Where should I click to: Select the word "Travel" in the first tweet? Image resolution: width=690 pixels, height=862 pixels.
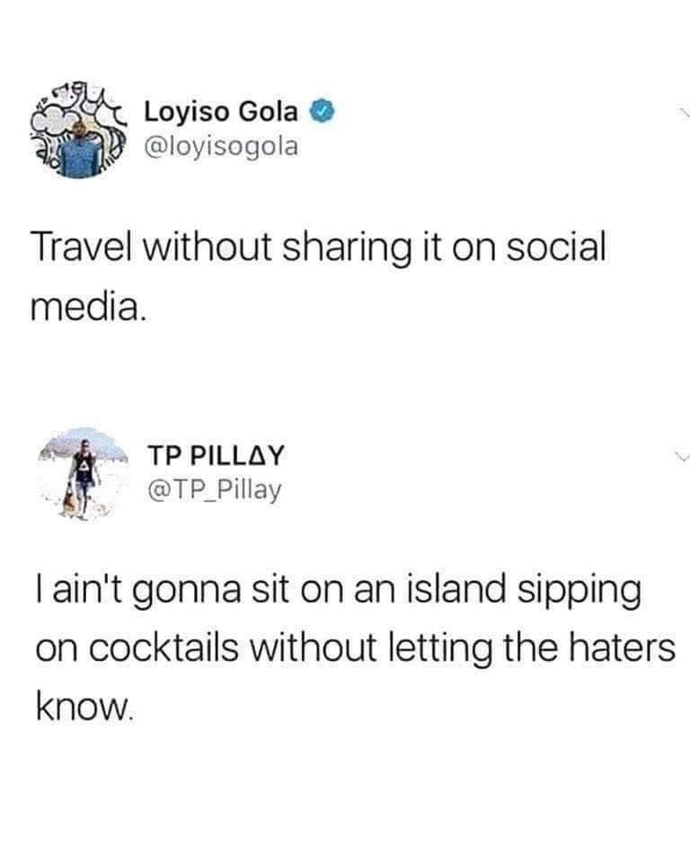point(82,247)
